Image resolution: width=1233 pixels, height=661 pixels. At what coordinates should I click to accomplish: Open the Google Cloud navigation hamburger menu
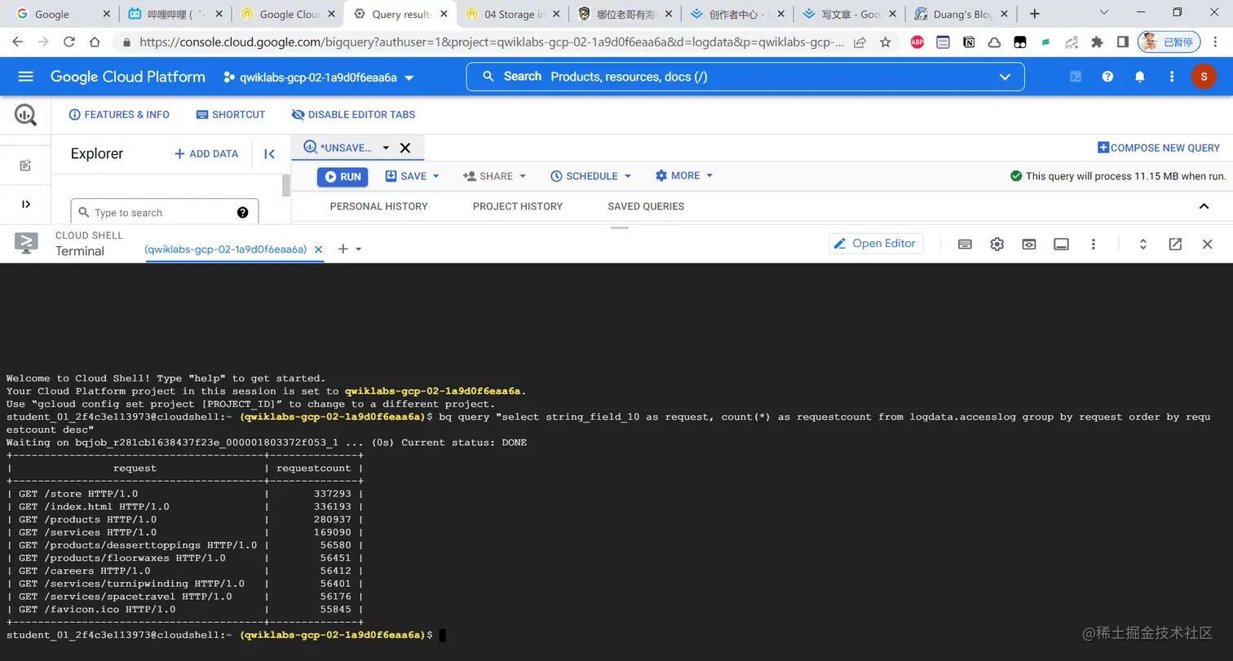(25, 77)
